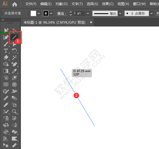Open the fill color dropdown arrow
Image resolution: width=159 pixels, height=149 pixels.
[x=39, y=13]
